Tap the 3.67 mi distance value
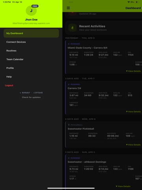 pyautogui.click(x=74, y=95)
